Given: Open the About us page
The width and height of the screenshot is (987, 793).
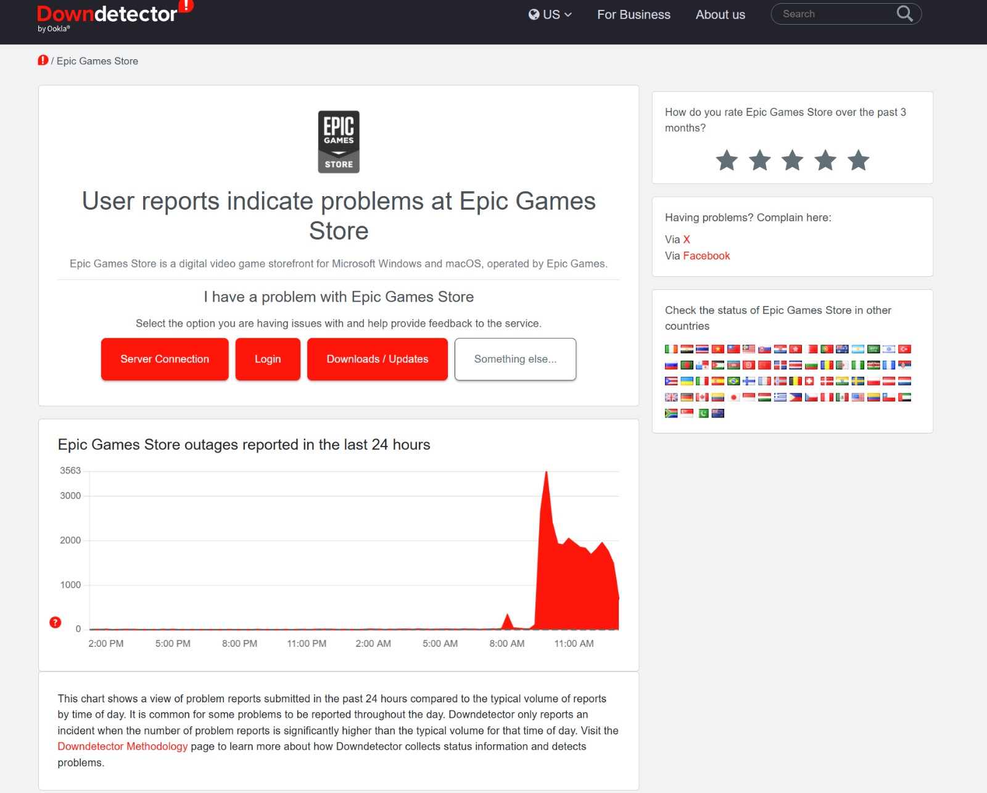Looking at the screenshot, I should pos(720,15).
